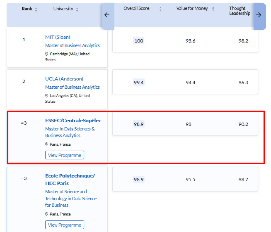Open the MIT (Sloan) university link

(x=58, y=37)
